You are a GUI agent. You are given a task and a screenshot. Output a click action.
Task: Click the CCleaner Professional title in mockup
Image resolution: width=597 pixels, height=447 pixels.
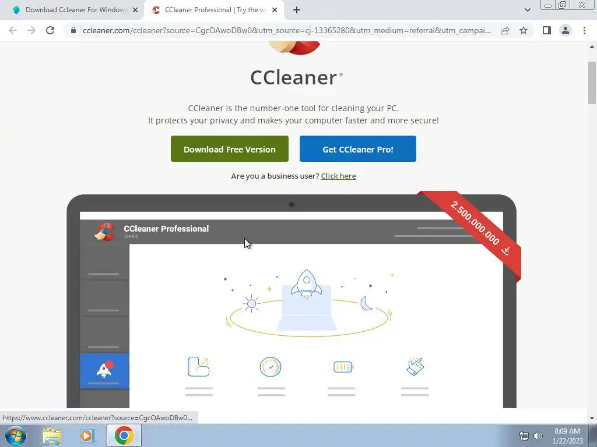(x=166, y=229)
